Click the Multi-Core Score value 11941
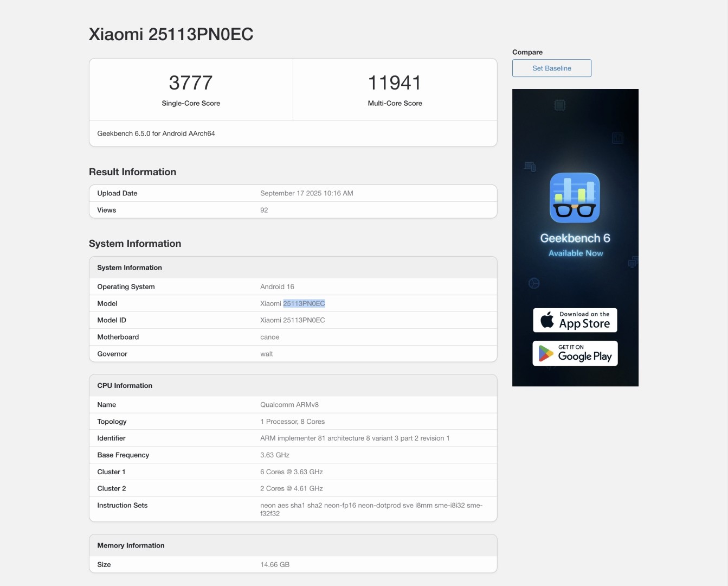This screenshot has width=728, height=586. [395, 83]
